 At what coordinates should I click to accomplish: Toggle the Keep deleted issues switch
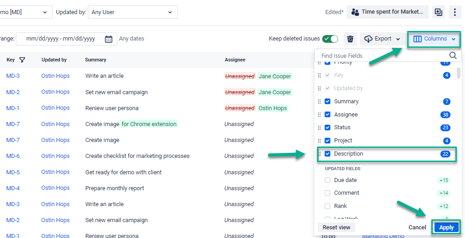(x=330, y=39)
